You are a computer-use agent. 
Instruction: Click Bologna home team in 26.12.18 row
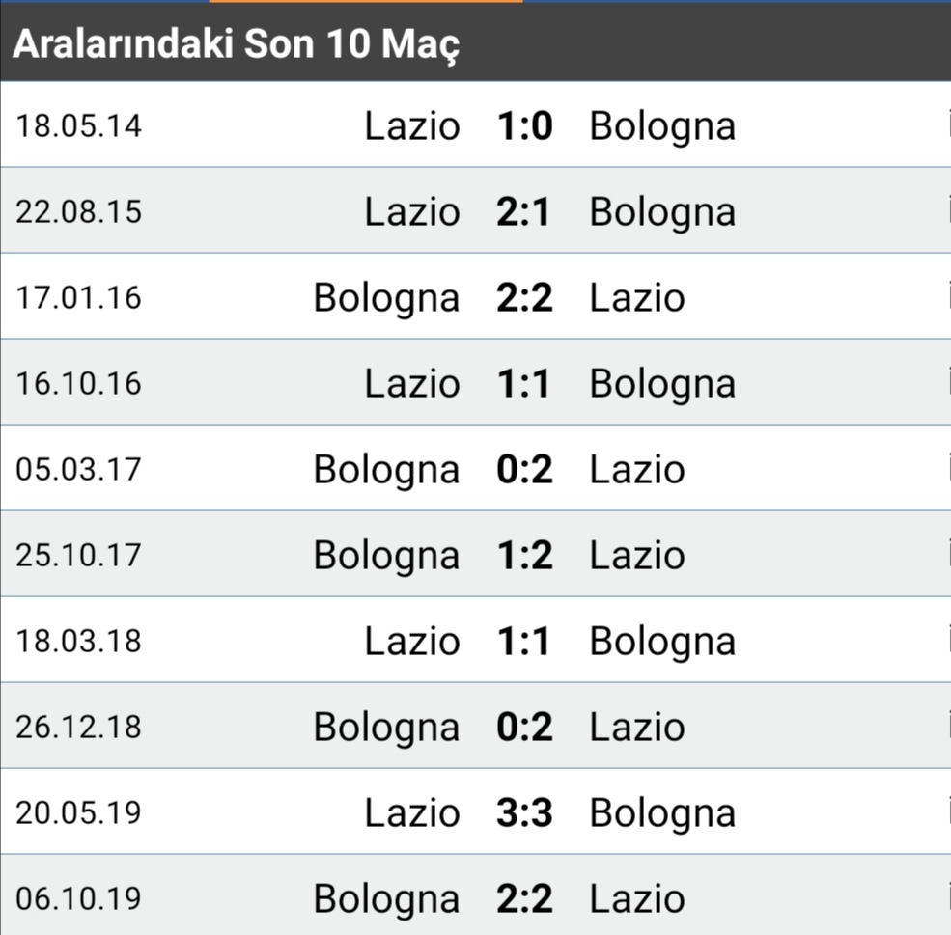[386, 728]
